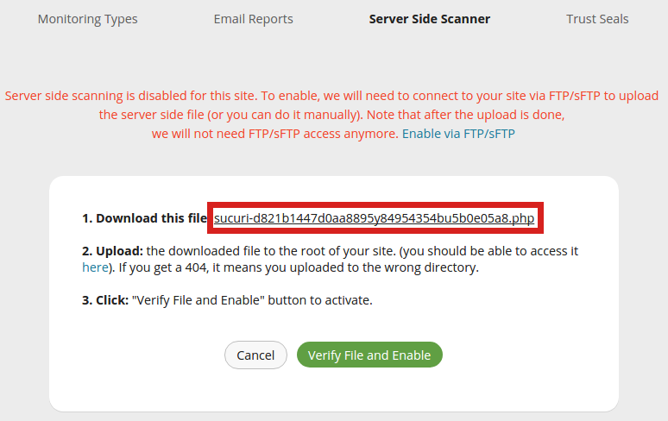668x421 pixels.
Task: Download the sucuri PHP file link
Action: pos(375,218)
